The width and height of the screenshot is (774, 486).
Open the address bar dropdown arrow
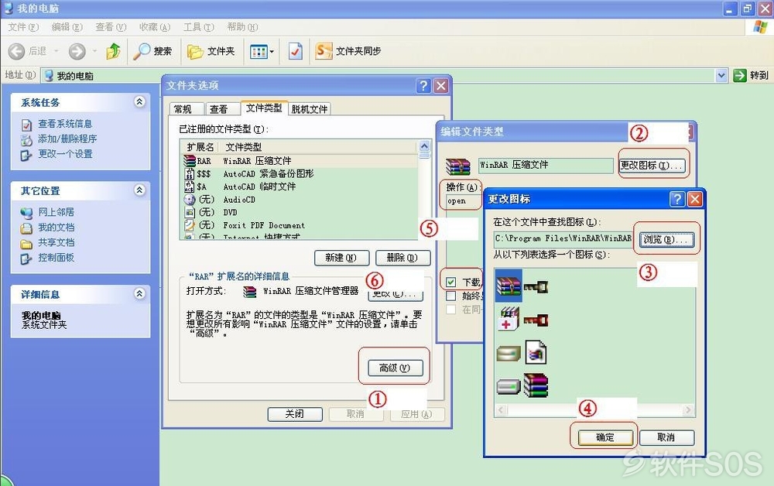click(x=721, y=76)
